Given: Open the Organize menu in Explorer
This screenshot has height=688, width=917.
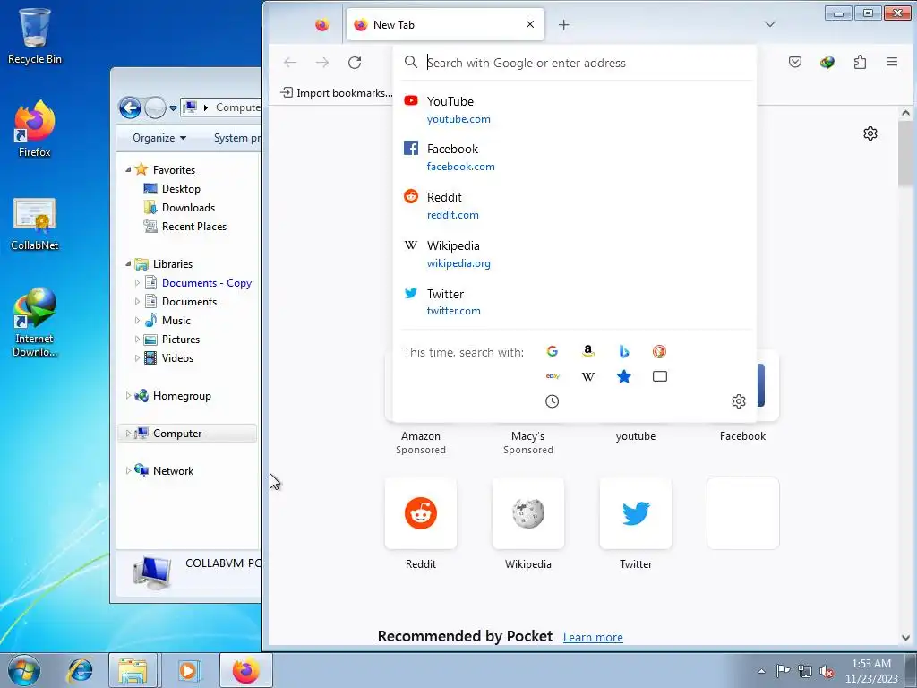Looking at the screenshot, I should pyautogui.click(x=159, y=138).
